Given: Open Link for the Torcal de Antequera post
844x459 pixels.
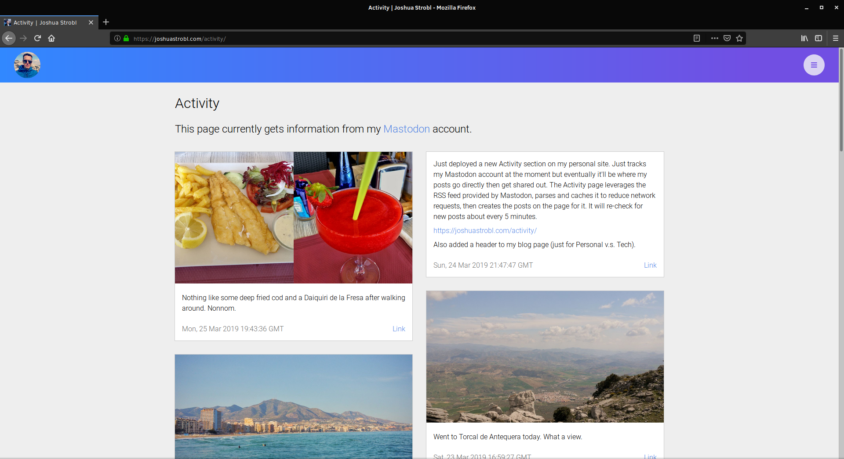Looking at the screenshot, I should (650, 456).
